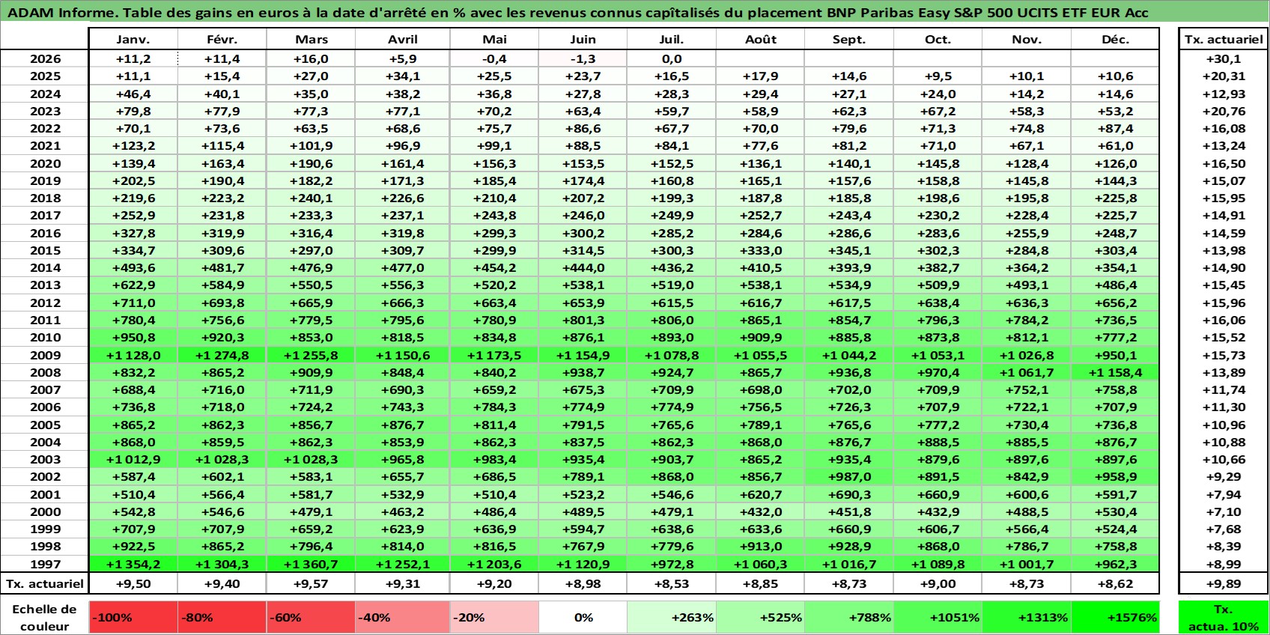Select the '+806,0' cell for July 2011

672,320
